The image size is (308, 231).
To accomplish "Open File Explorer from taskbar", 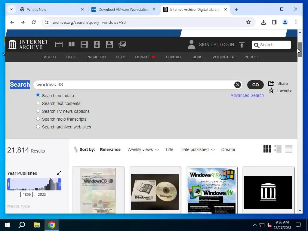I will (x=37, y=225).
